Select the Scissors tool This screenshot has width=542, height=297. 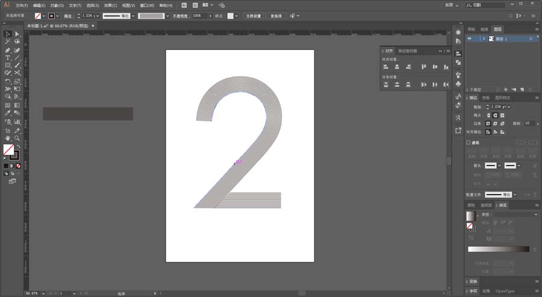17,73
